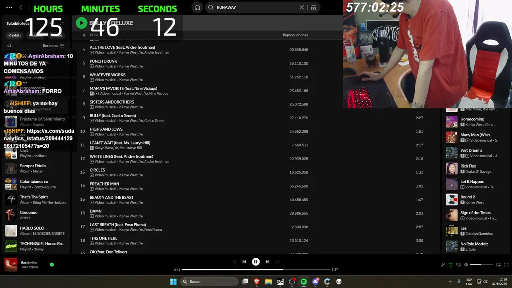Open the Browse icon beside the search bar
This screenshot has width=512, height=288.
click(314, 8)
